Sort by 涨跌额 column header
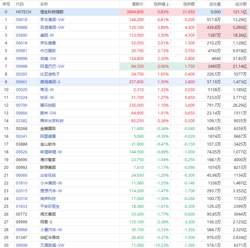 coord(189,4)
